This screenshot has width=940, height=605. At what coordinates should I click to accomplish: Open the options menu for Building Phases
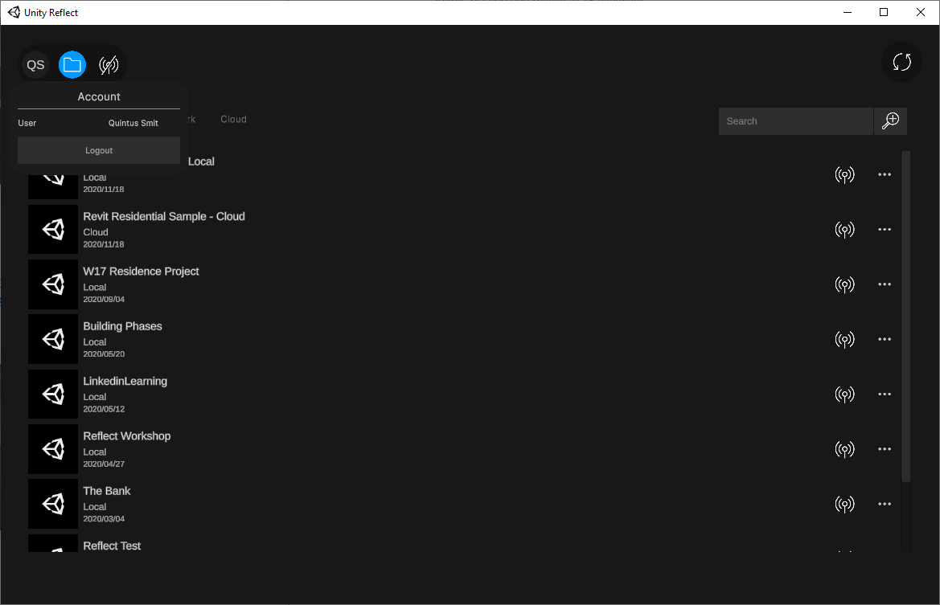point(885,339)
